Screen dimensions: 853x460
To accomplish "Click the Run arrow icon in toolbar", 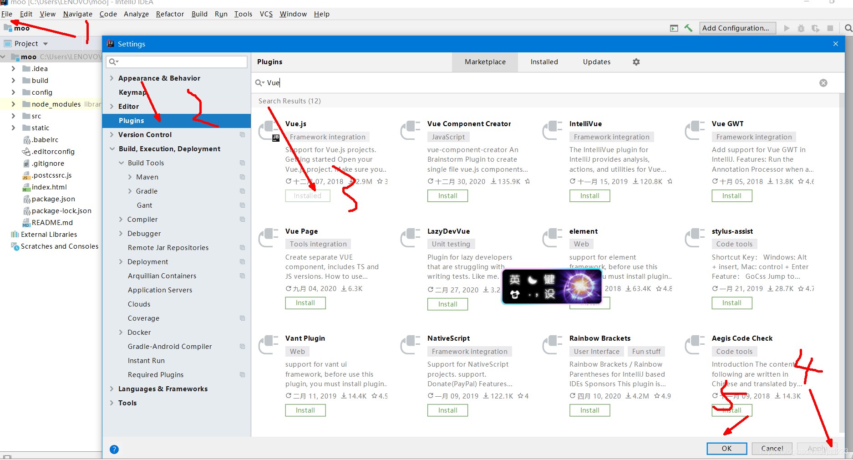I will [x=787, y=28].
